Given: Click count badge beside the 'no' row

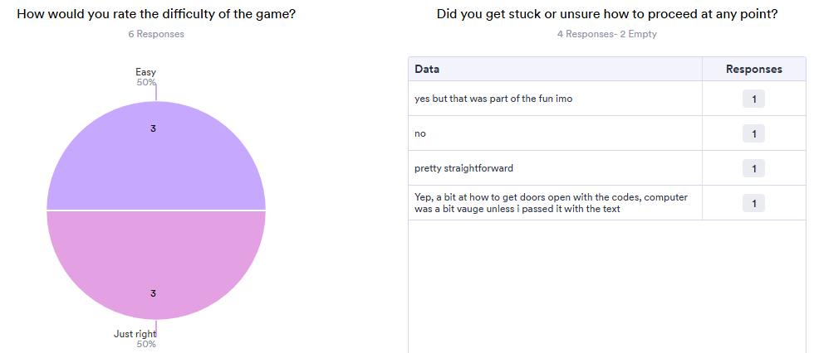Looking at the screenshot, I should tap(754, 133).
